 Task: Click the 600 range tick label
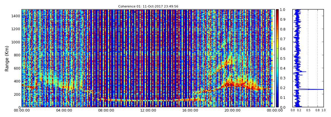[17, 68]
